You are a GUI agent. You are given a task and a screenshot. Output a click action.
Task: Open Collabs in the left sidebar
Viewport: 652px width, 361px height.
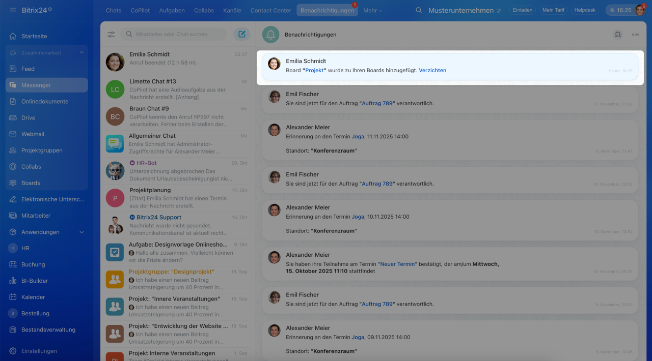tap(46, 167)
